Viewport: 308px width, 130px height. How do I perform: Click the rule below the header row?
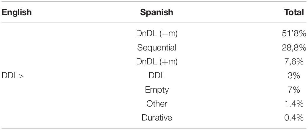point(154,23)
